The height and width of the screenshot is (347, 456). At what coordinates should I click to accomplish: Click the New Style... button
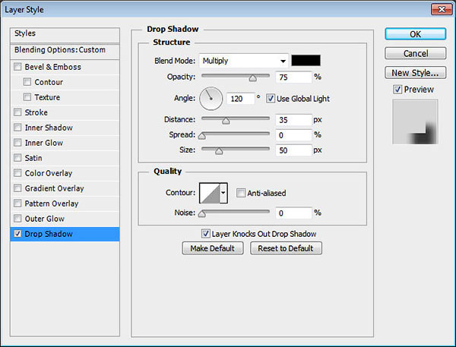(x=415, y=73)
